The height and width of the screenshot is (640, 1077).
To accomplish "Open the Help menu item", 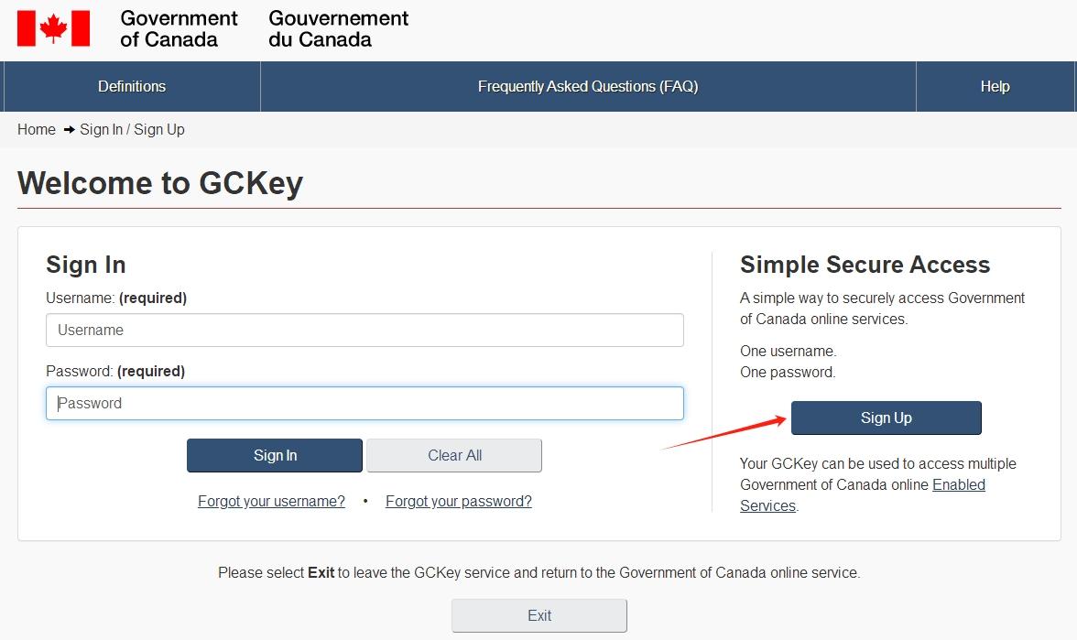I will [x=995, y=87].
